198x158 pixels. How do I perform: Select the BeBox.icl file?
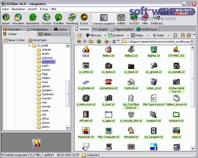108,52
